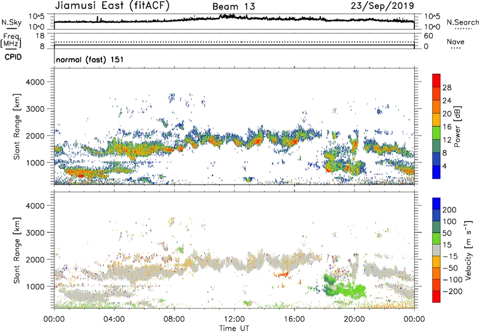Click the '4' Power colorbar label
This screenshot has height=332, width=479.
point(444,166)
